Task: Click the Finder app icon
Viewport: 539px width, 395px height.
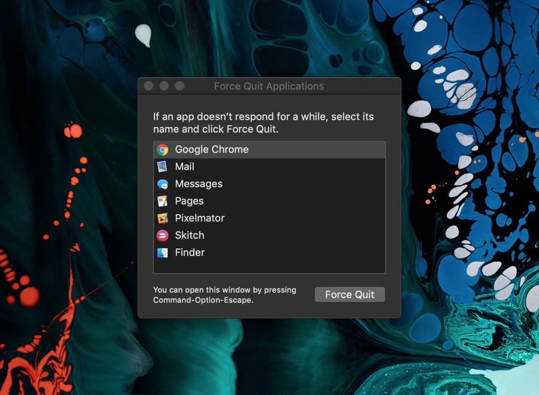Action: (162, 253)
